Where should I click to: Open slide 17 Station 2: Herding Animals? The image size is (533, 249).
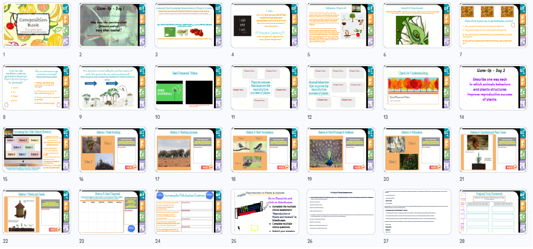click(189, 150)
